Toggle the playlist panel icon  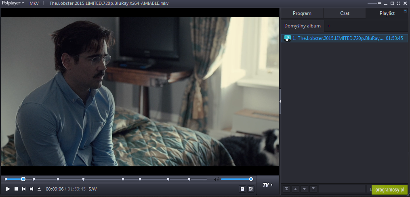(x=242, y=189)
